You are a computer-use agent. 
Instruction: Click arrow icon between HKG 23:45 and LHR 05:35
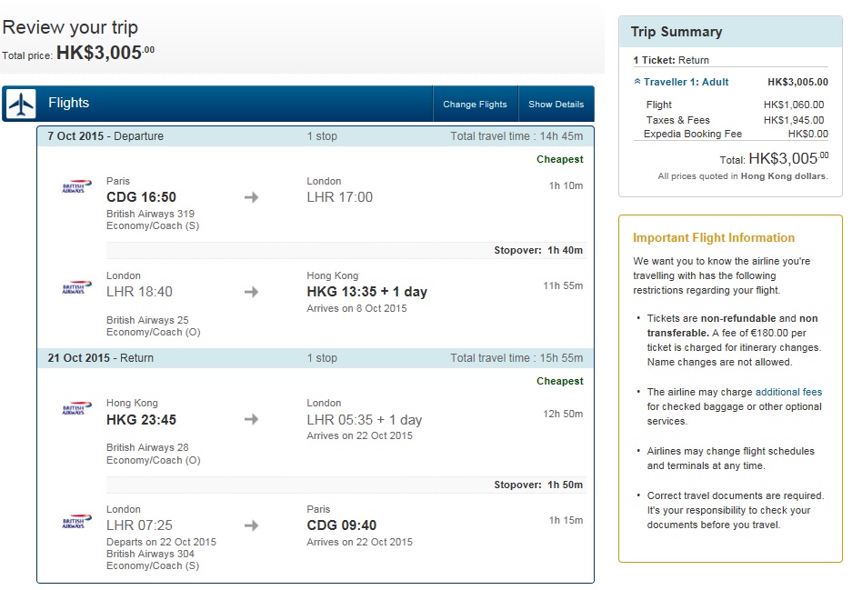click(251, 419)
